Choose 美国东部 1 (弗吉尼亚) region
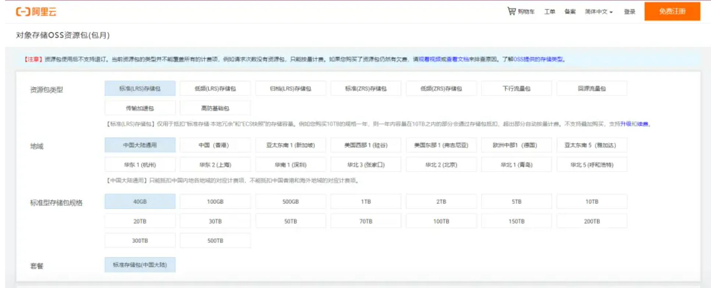The height and width of the screenshot is (288, 711). [441, 145]
